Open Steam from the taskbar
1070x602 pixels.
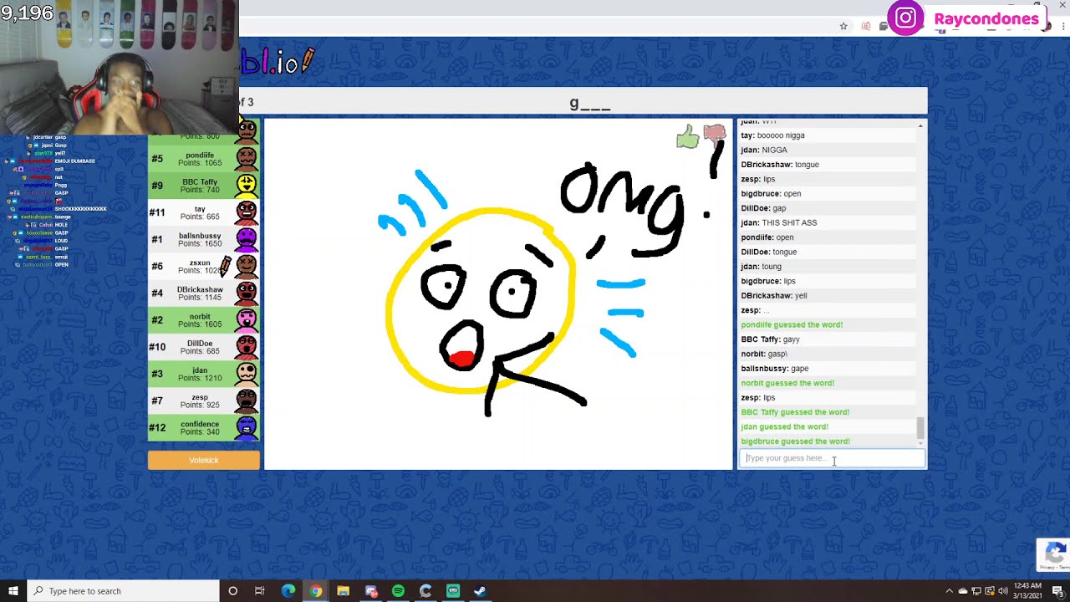click(x=480, y=591)
